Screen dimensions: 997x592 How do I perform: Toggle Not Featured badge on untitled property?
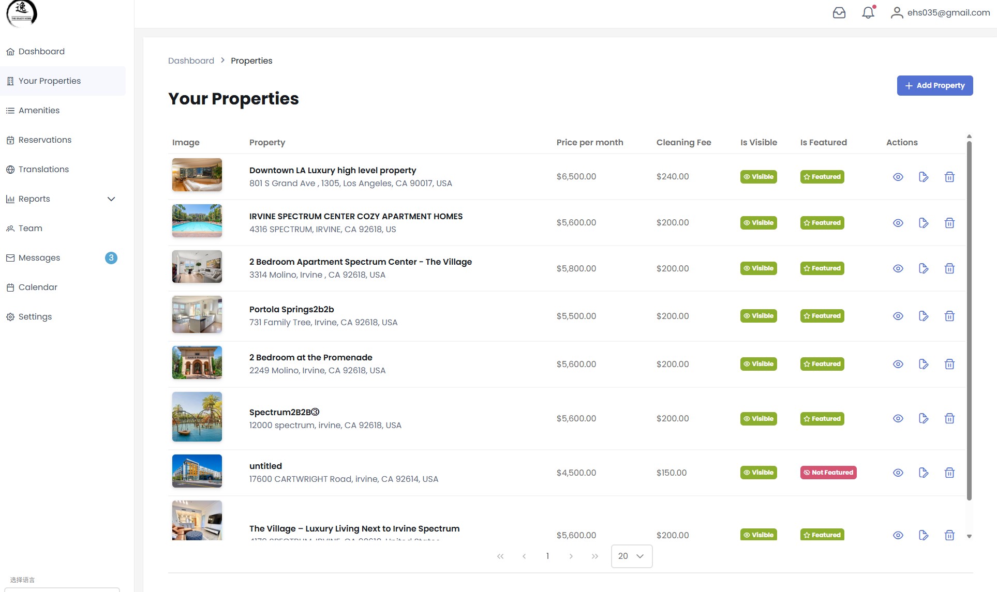pos(828,473)
